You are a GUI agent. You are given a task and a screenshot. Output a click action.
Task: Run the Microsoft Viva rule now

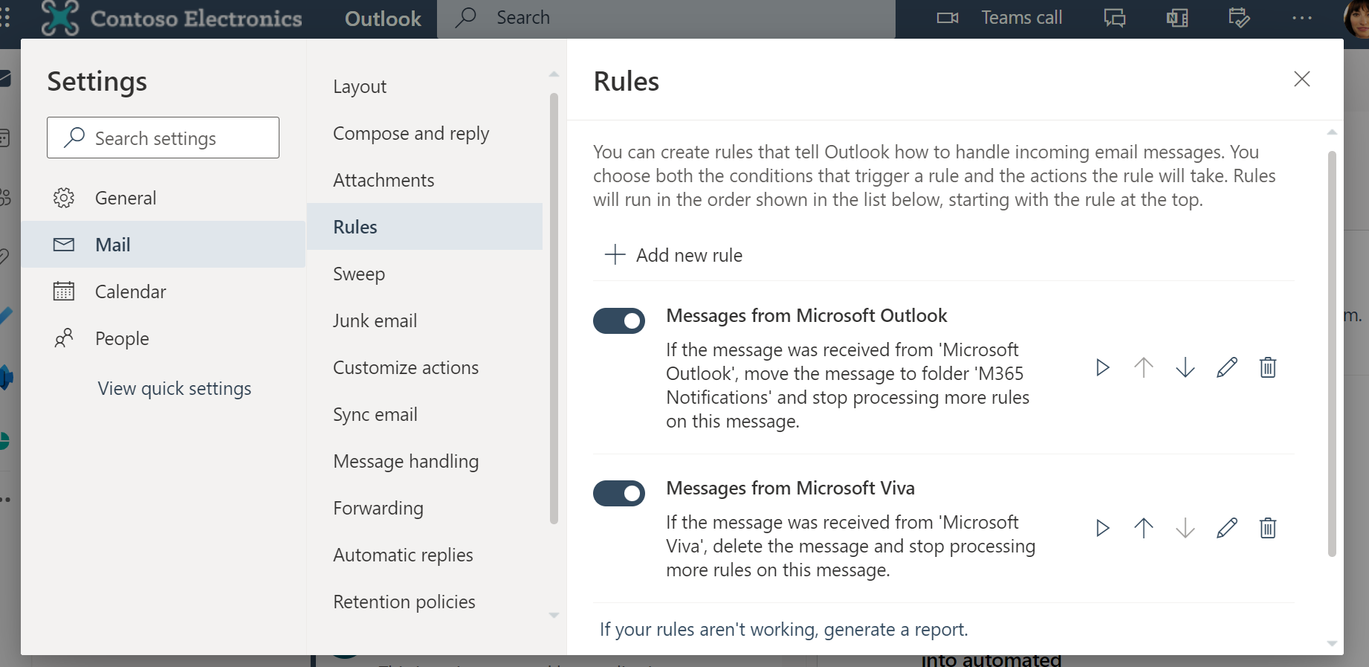(1103, 528)
